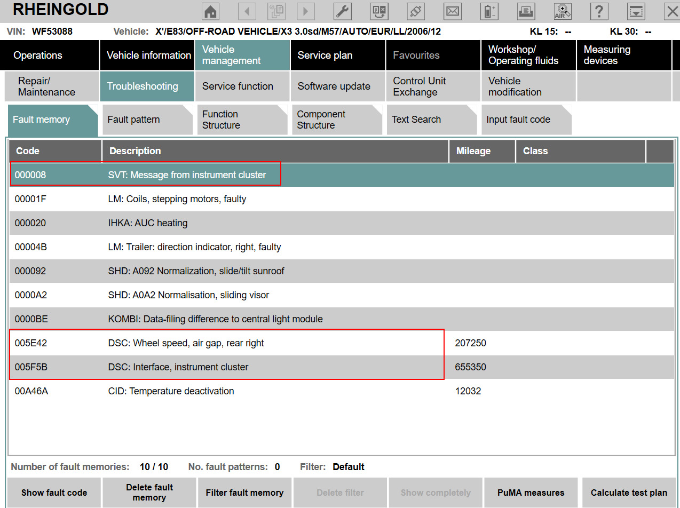680x508 pixels.
Task: Click the VIN value WF53088
Action: 52,31
